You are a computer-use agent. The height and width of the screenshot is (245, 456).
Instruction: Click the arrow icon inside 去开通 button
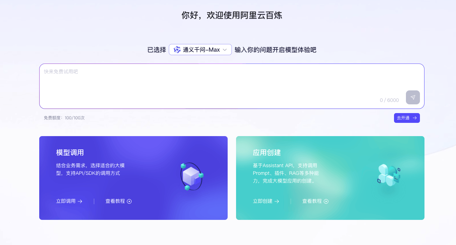(x=415, y=118)
